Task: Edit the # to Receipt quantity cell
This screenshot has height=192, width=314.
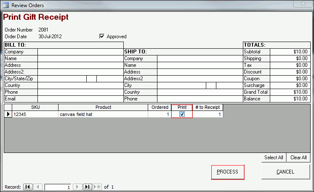Action: coord(208,114)
